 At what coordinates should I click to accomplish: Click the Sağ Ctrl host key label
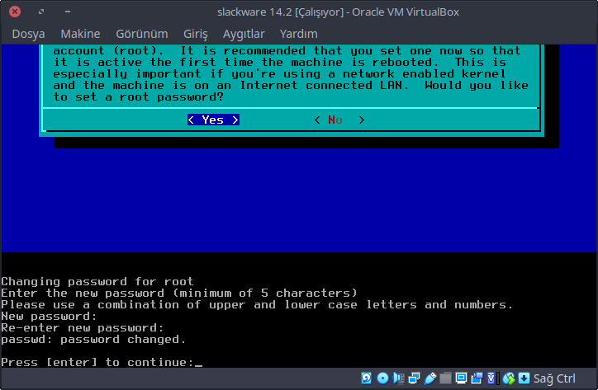click(554, 378)
